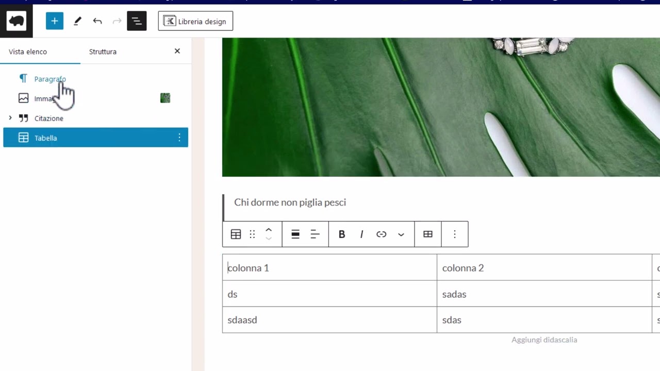Click the Table block icon in the block toolbar
Image resolution: width=660 pixels, height=371 pixels.
click(236, 234)
